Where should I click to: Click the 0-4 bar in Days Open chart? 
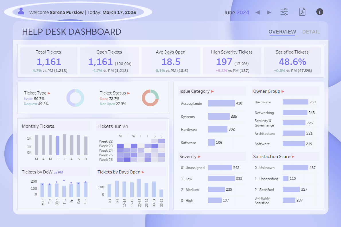point(109,191)
